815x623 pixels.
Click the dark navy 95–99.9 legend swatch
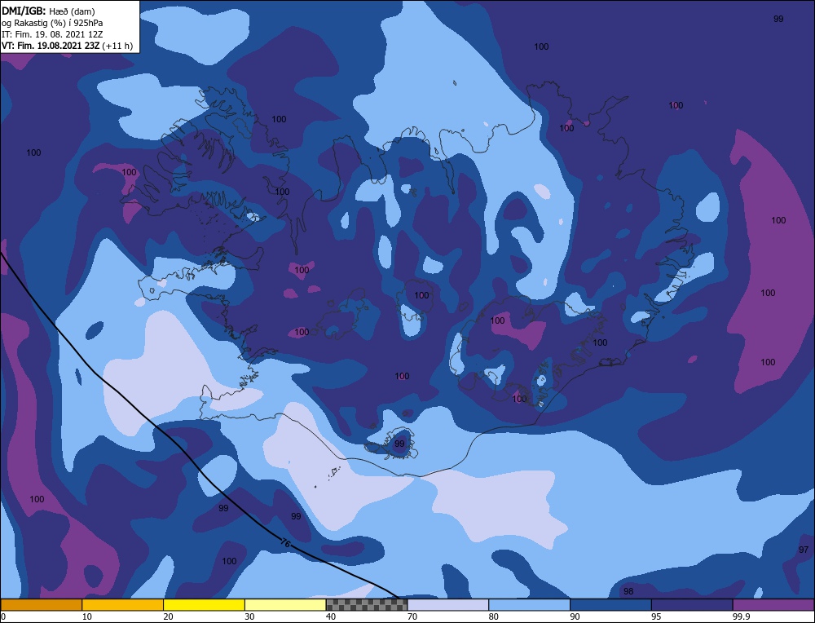click(692, 604)
